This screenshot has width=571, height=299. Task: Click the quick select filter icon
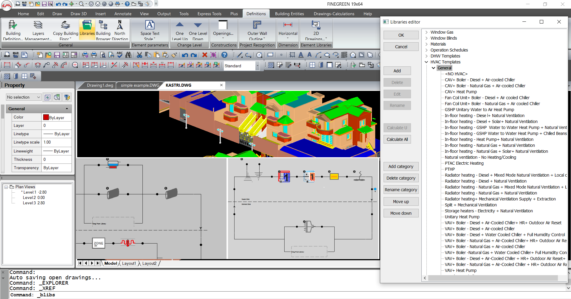[67, 97]
